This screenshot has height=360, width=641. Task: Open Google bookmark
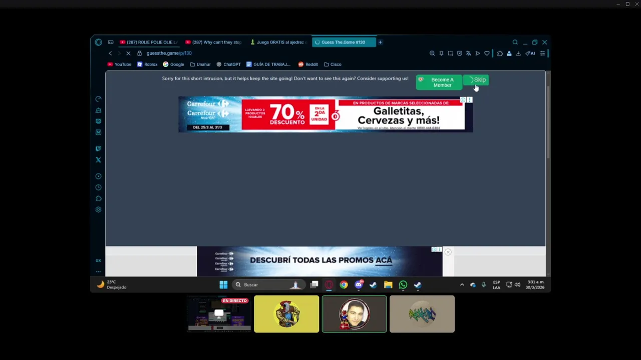(173, 64)
